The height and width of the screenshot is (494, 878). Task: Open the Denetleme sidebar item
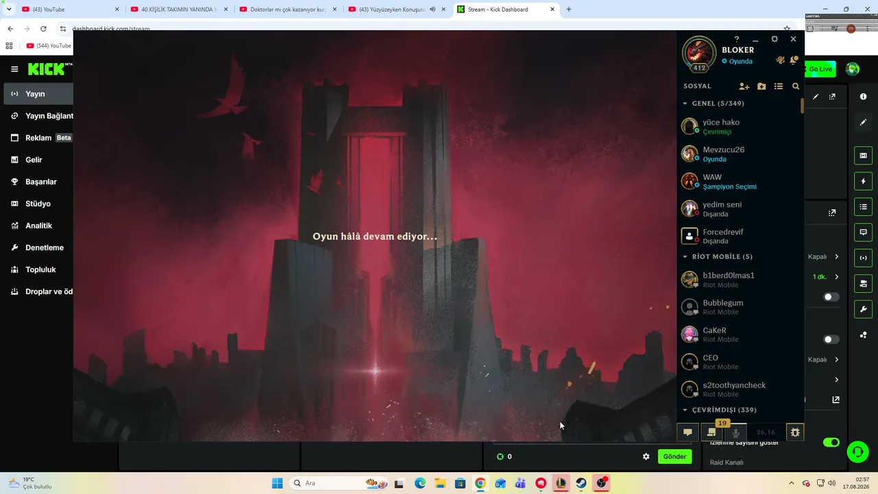(38, 248)
